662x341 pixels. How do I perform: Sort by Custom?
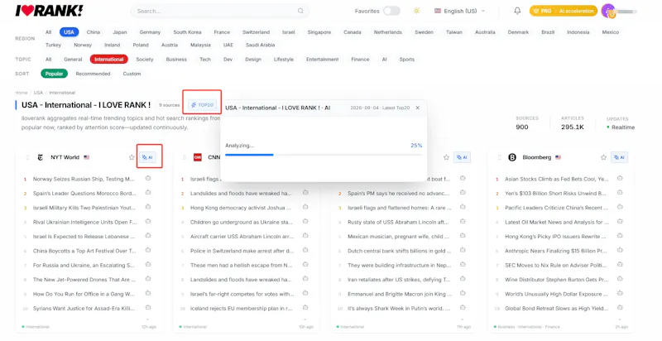click(x=132, y=74)
